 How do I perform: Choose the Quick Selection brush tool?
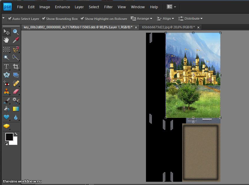tap(16, 57)
